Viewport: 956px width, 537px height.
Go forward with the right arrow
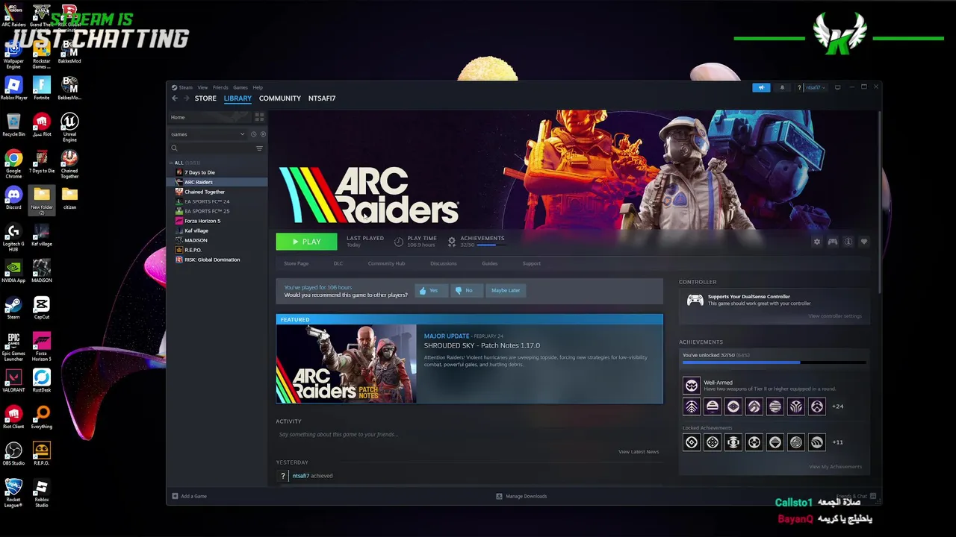[x=186, y=98]
